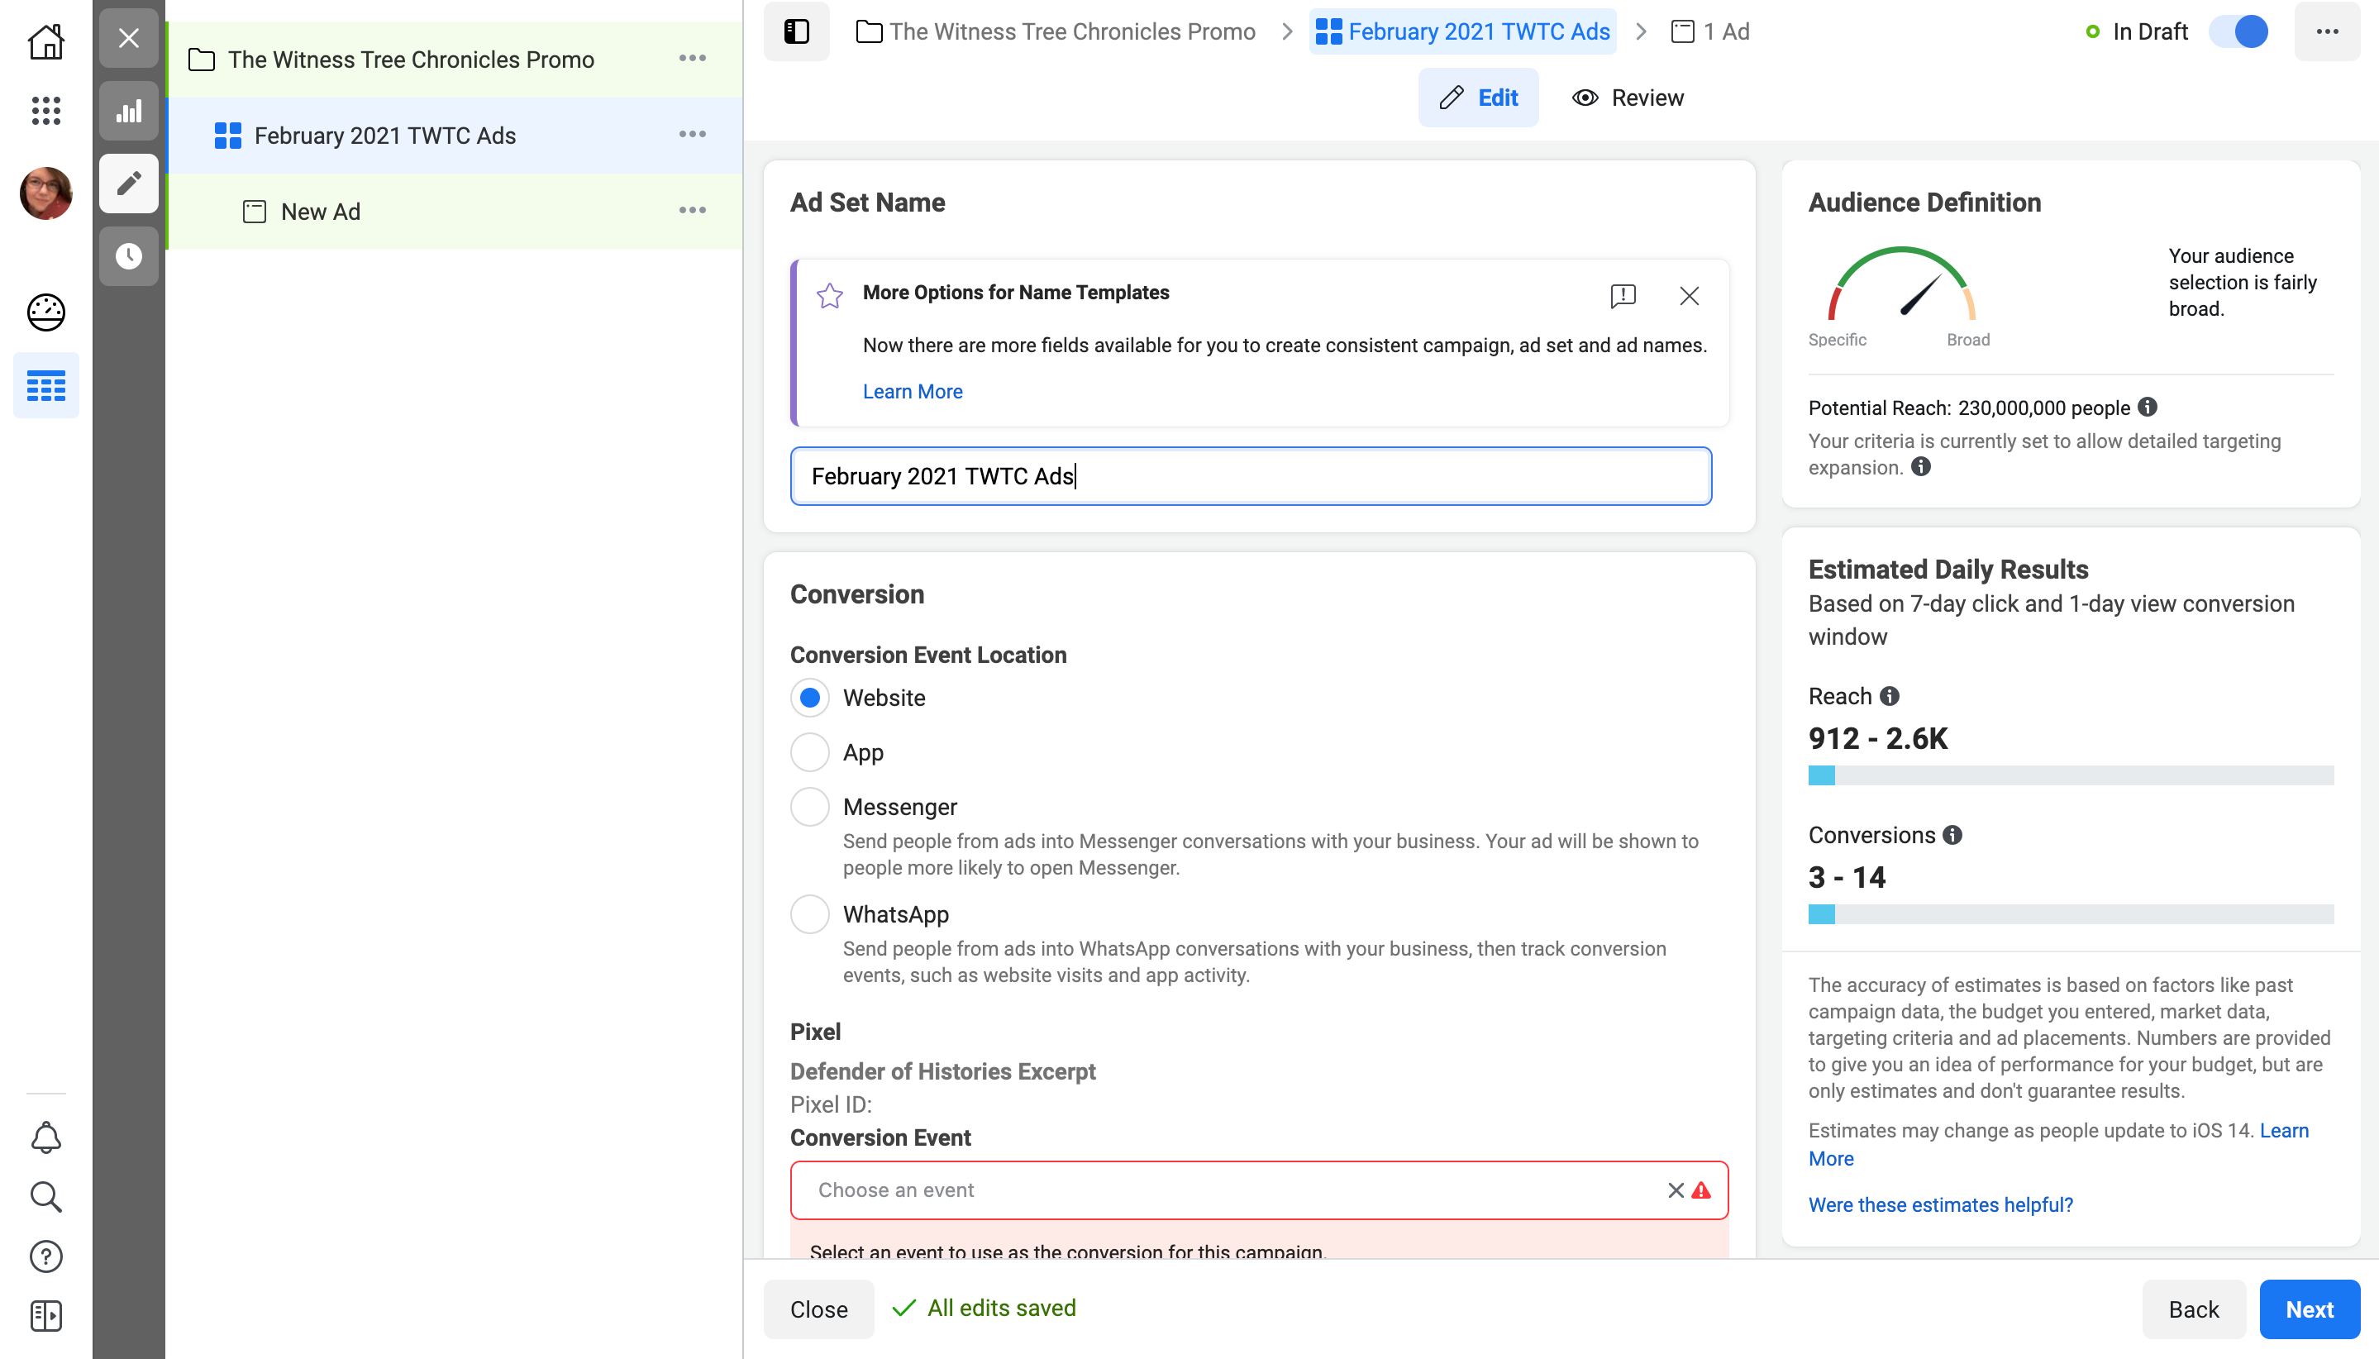Select the WhatsApp radio option
The width and height of the screenshot is (2379, 1359).
(809, 913)
